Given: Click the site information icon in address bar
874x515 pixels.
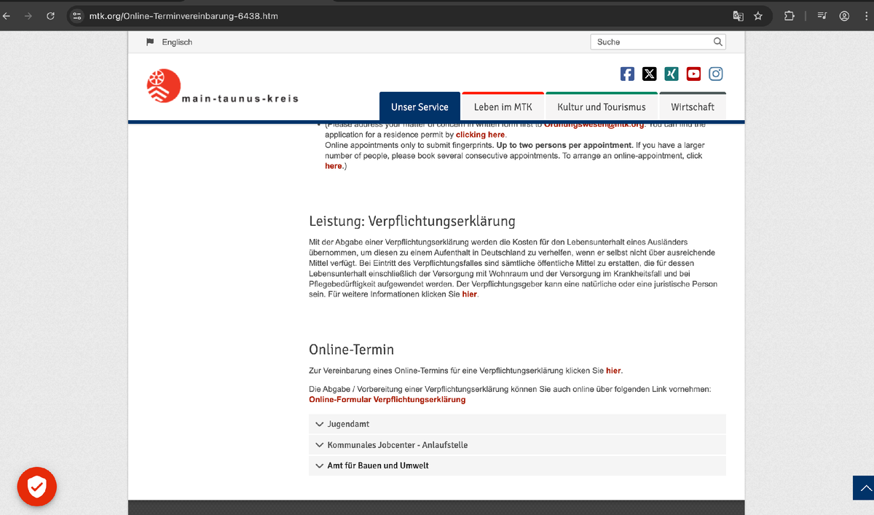Looking at the screenshot, I should point(78,15).
